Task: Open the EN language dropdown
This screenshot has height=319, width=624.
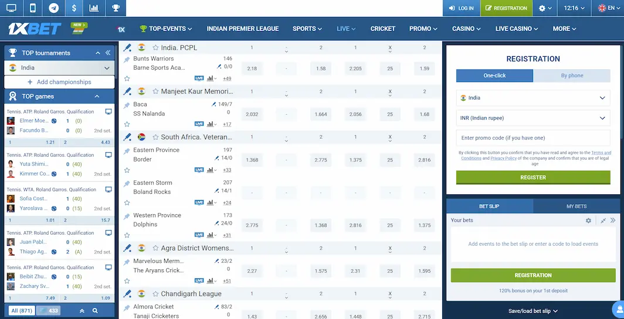Action: coord(608,8)
